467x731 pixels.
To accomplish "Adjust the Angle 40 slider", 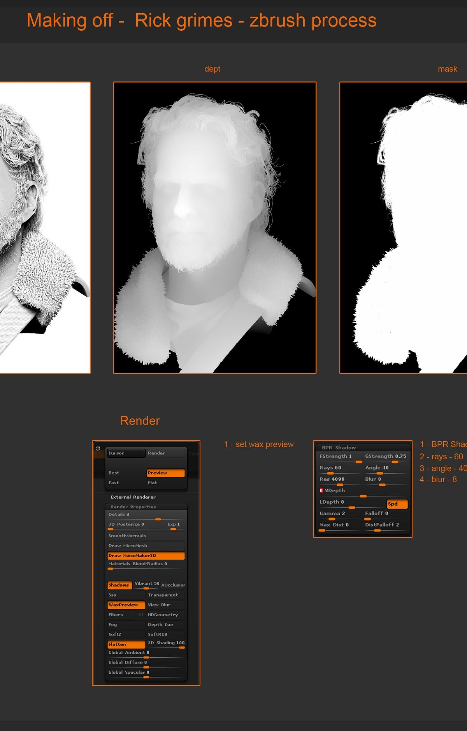I will [386, 469].
